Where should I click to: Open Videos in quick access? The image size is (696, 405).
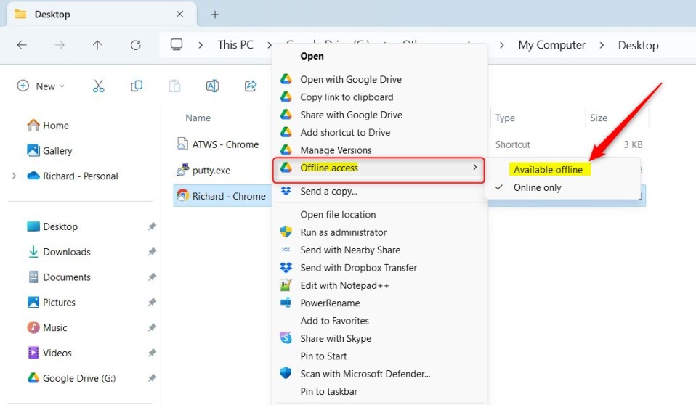[49, 353]
